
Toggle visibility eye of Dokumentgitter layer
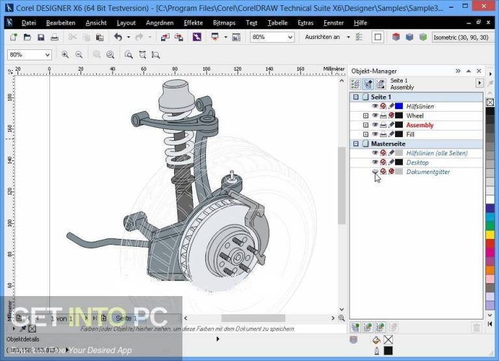pyautogui.click(x=375, y=171)
